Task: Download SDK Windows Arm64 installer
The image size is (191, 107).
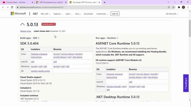Action: click(x=34, y=67)
